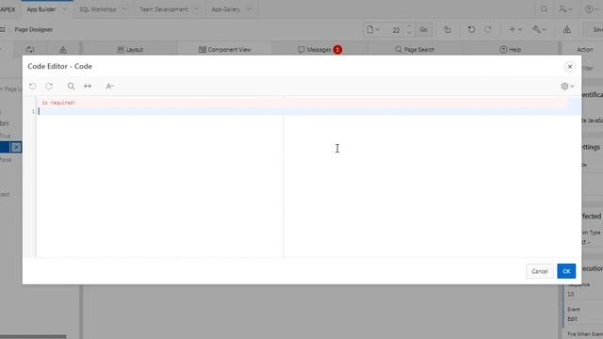The image size is (603, 339).
Task: Increase page number with stepper up arrow
Action: point(409,26)
